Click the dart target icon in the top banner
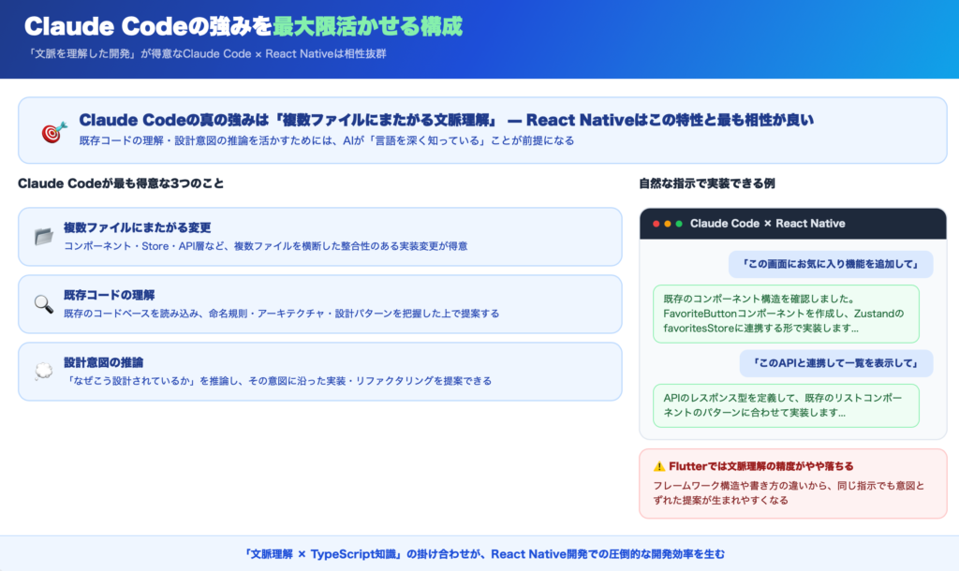This screenshot has height=571, width=959. (54, 131)
